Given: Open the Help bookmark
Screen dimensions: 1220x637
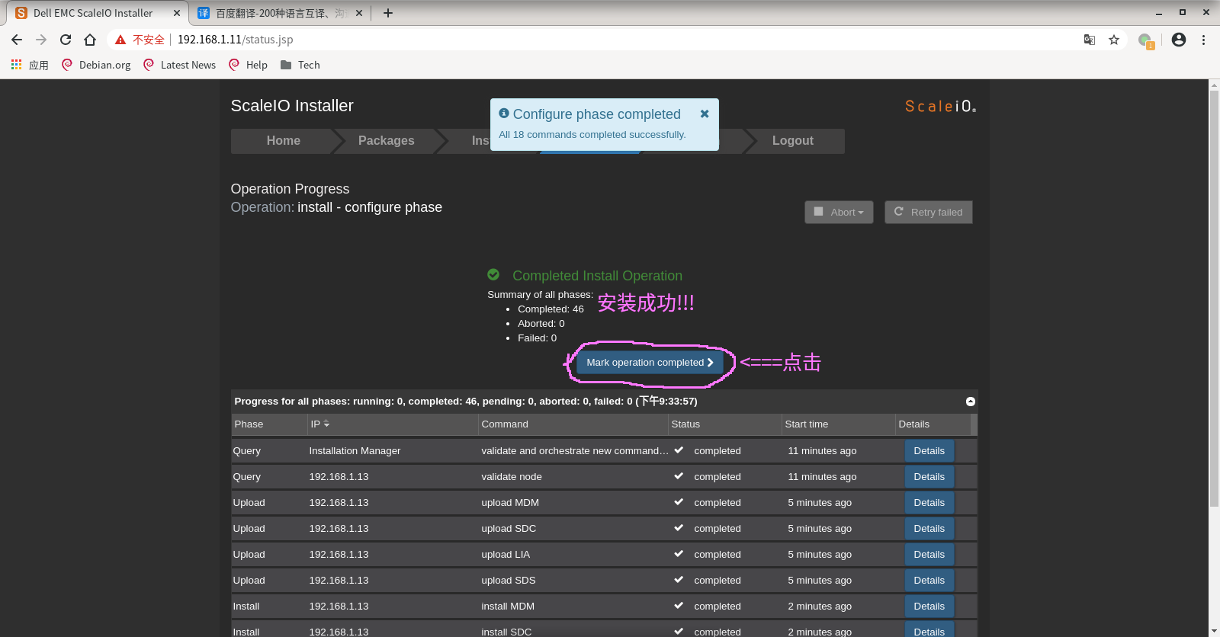Looking at the screenshot, I should coord(248,65).
